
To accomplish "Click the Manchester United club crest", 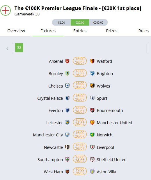I will pos(92,122).
